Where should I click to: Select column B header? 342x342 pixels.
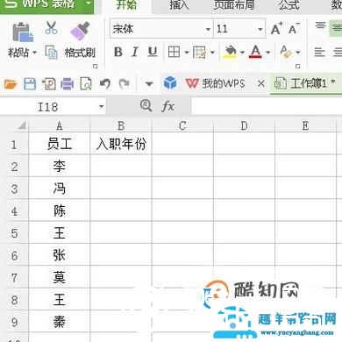tap(121, 126)
